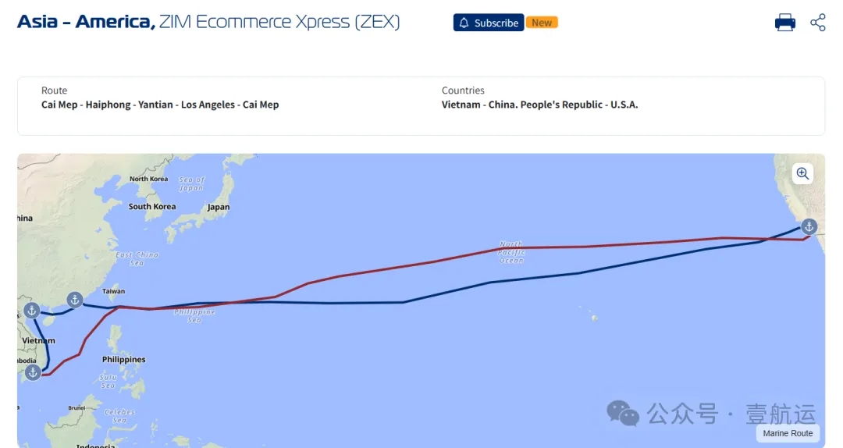The height and width of the screenshot is (448, 843).
Task: Open the share icon
Action: (x=818, y=23)
